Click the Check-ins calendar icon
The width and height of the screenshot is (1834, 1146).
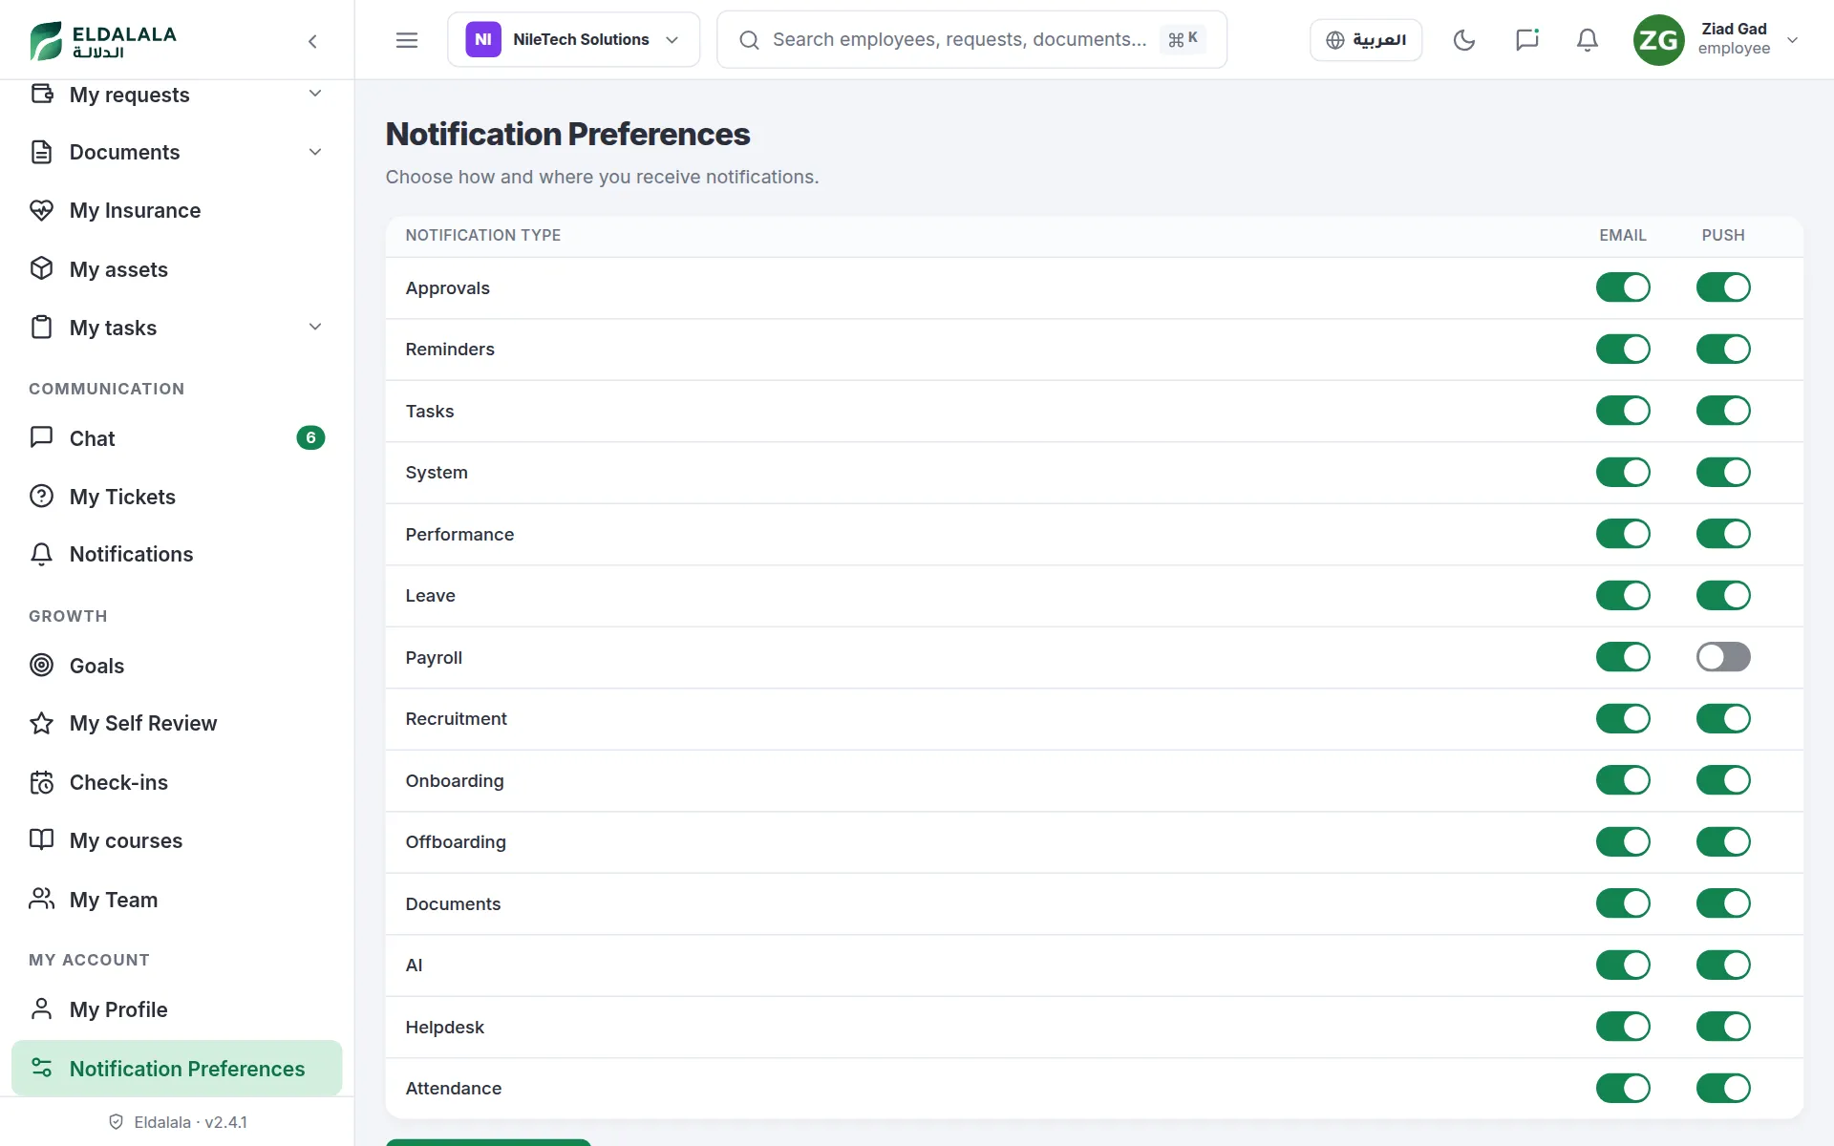coord(41,782)
